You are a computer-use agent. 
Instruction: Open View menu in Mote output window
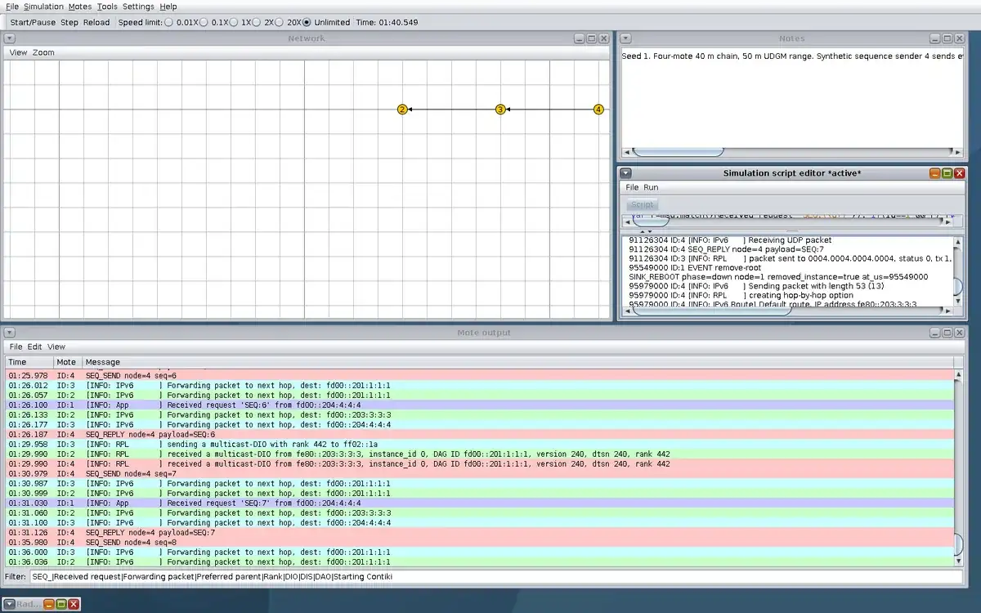[56, 347]
